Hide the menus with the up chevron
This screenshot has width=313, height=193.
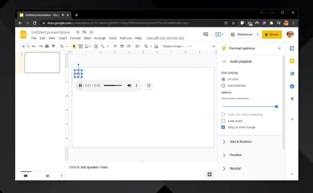coord(213,46)
